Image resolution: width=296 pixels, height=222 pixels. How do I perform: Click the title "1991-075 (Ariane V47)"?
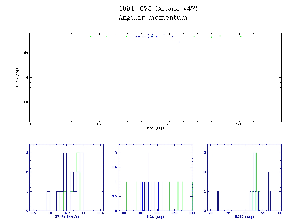pos(158,9)
